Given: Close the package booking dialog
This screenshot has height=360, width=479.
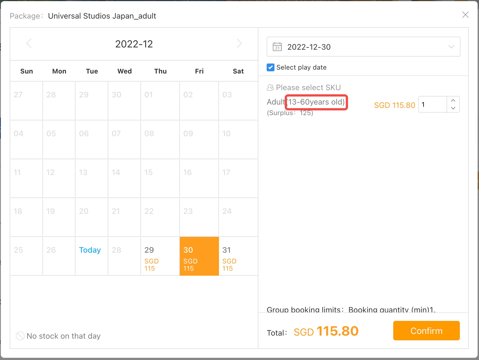Looking at the screenshot, I should tap(465, 15).
